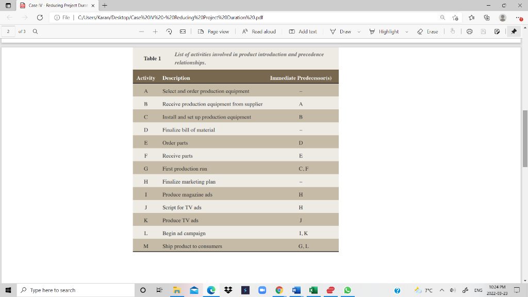Open Edge Settings and more menu
Screen dimensions: 528x297
[519, 18]
